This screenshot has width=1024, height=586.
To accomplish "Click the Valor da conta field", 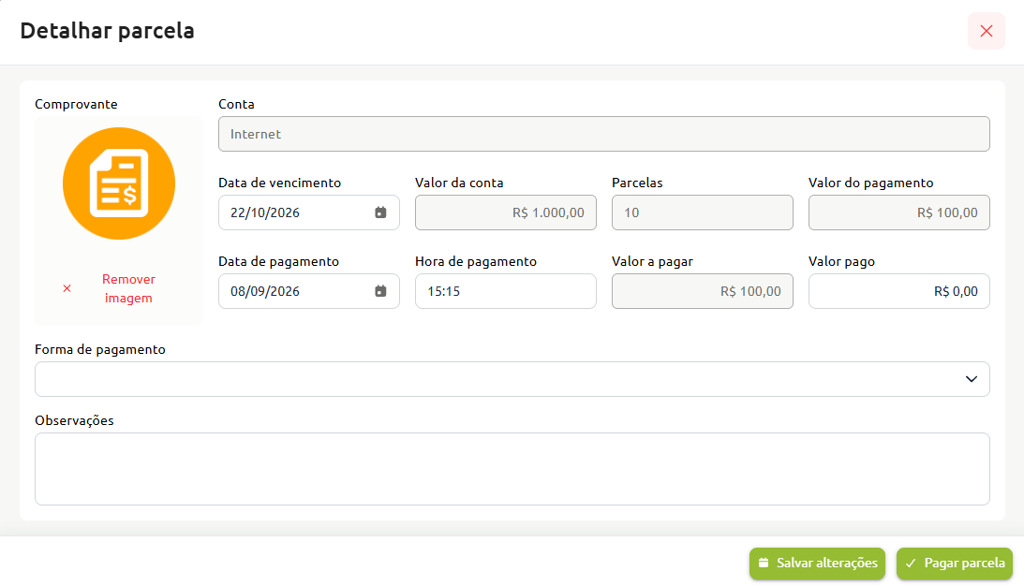I will (506, 212).
